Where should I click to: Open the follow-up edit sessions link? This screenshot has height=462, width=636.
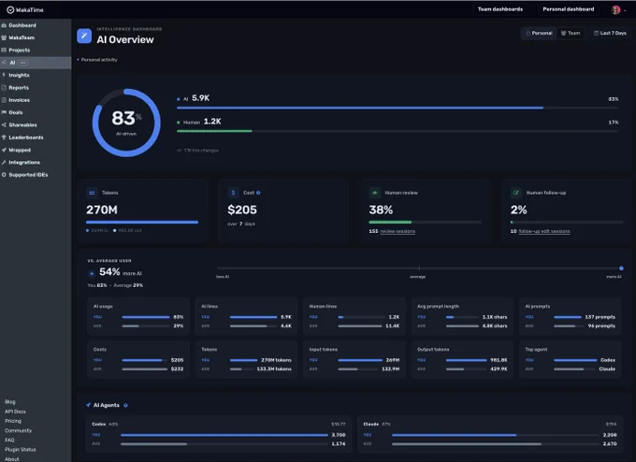tap(544, 231)
